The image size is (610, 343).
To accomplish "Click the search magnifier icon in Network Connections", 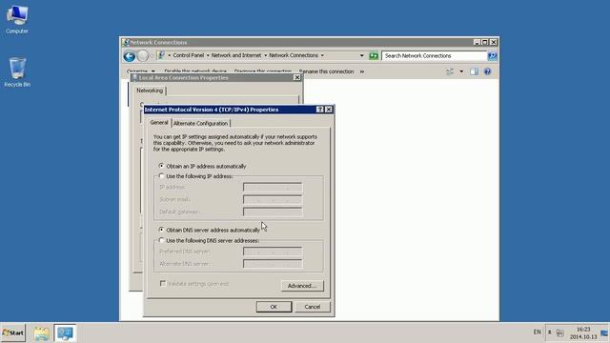I will click(492, 56).
